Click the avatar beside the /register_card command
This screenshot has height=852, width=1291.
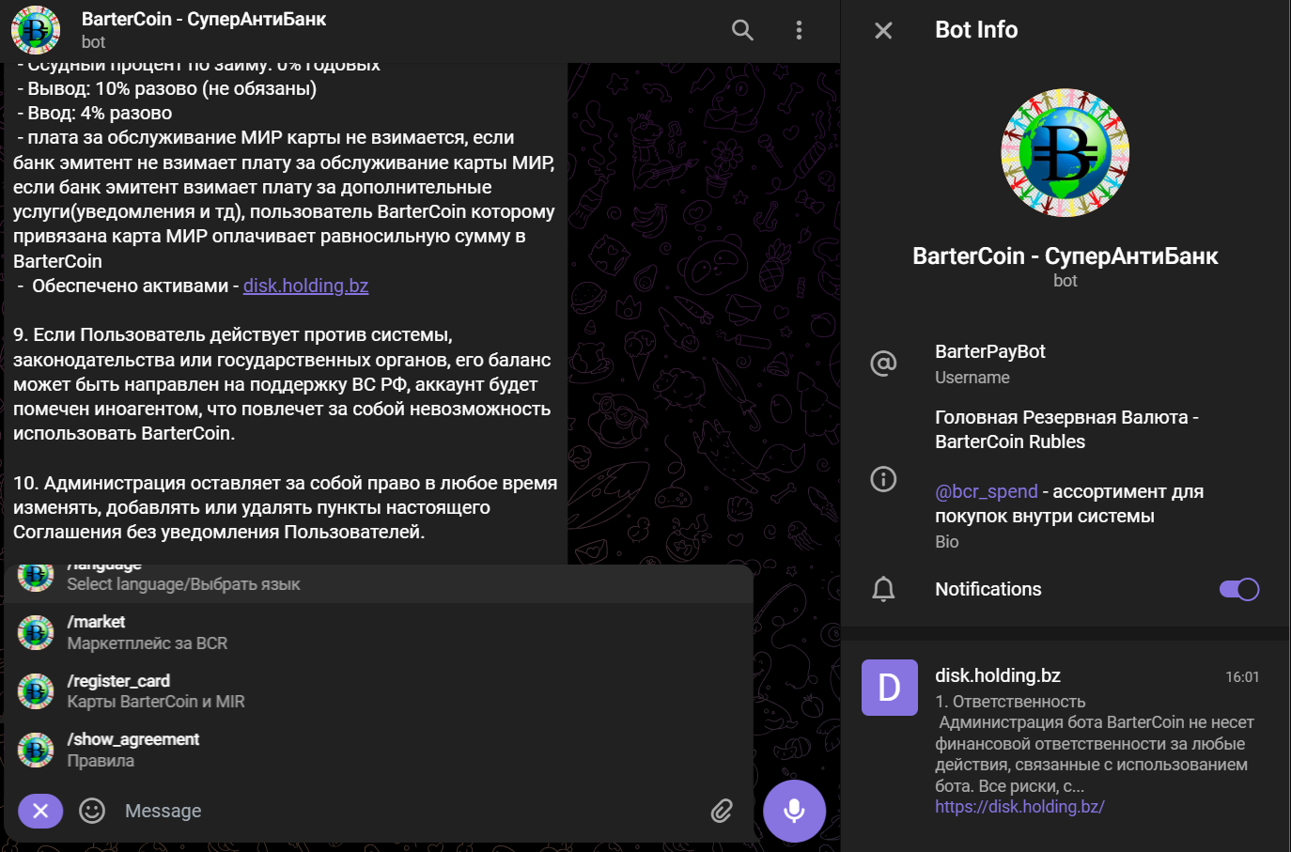36,691
